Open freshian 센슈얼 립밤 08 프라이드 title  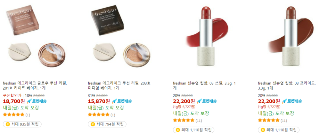(x=287, y=85)
